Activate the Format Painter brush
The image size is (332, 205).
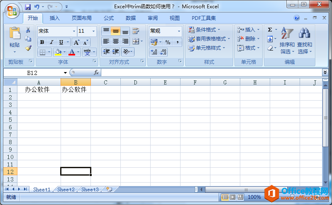pos(28,48)
